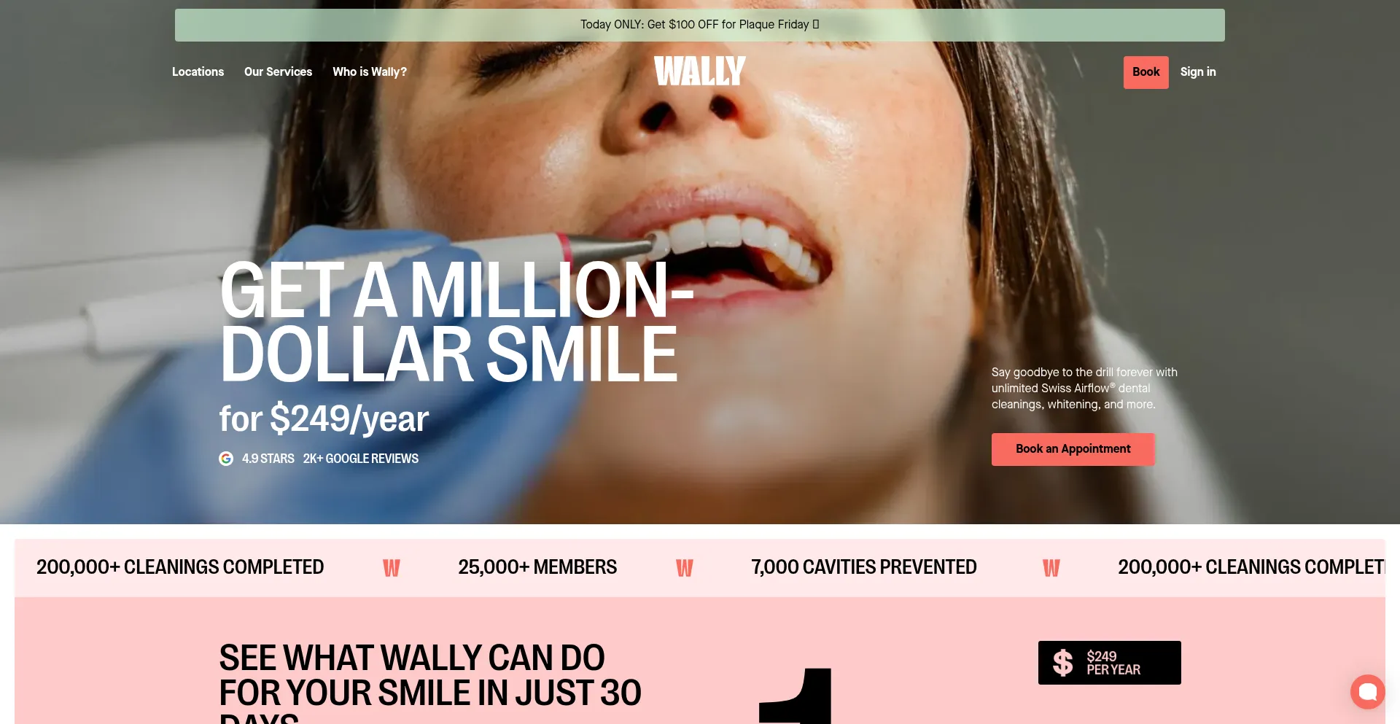Click the Plaque Friday promo banner

700,25
